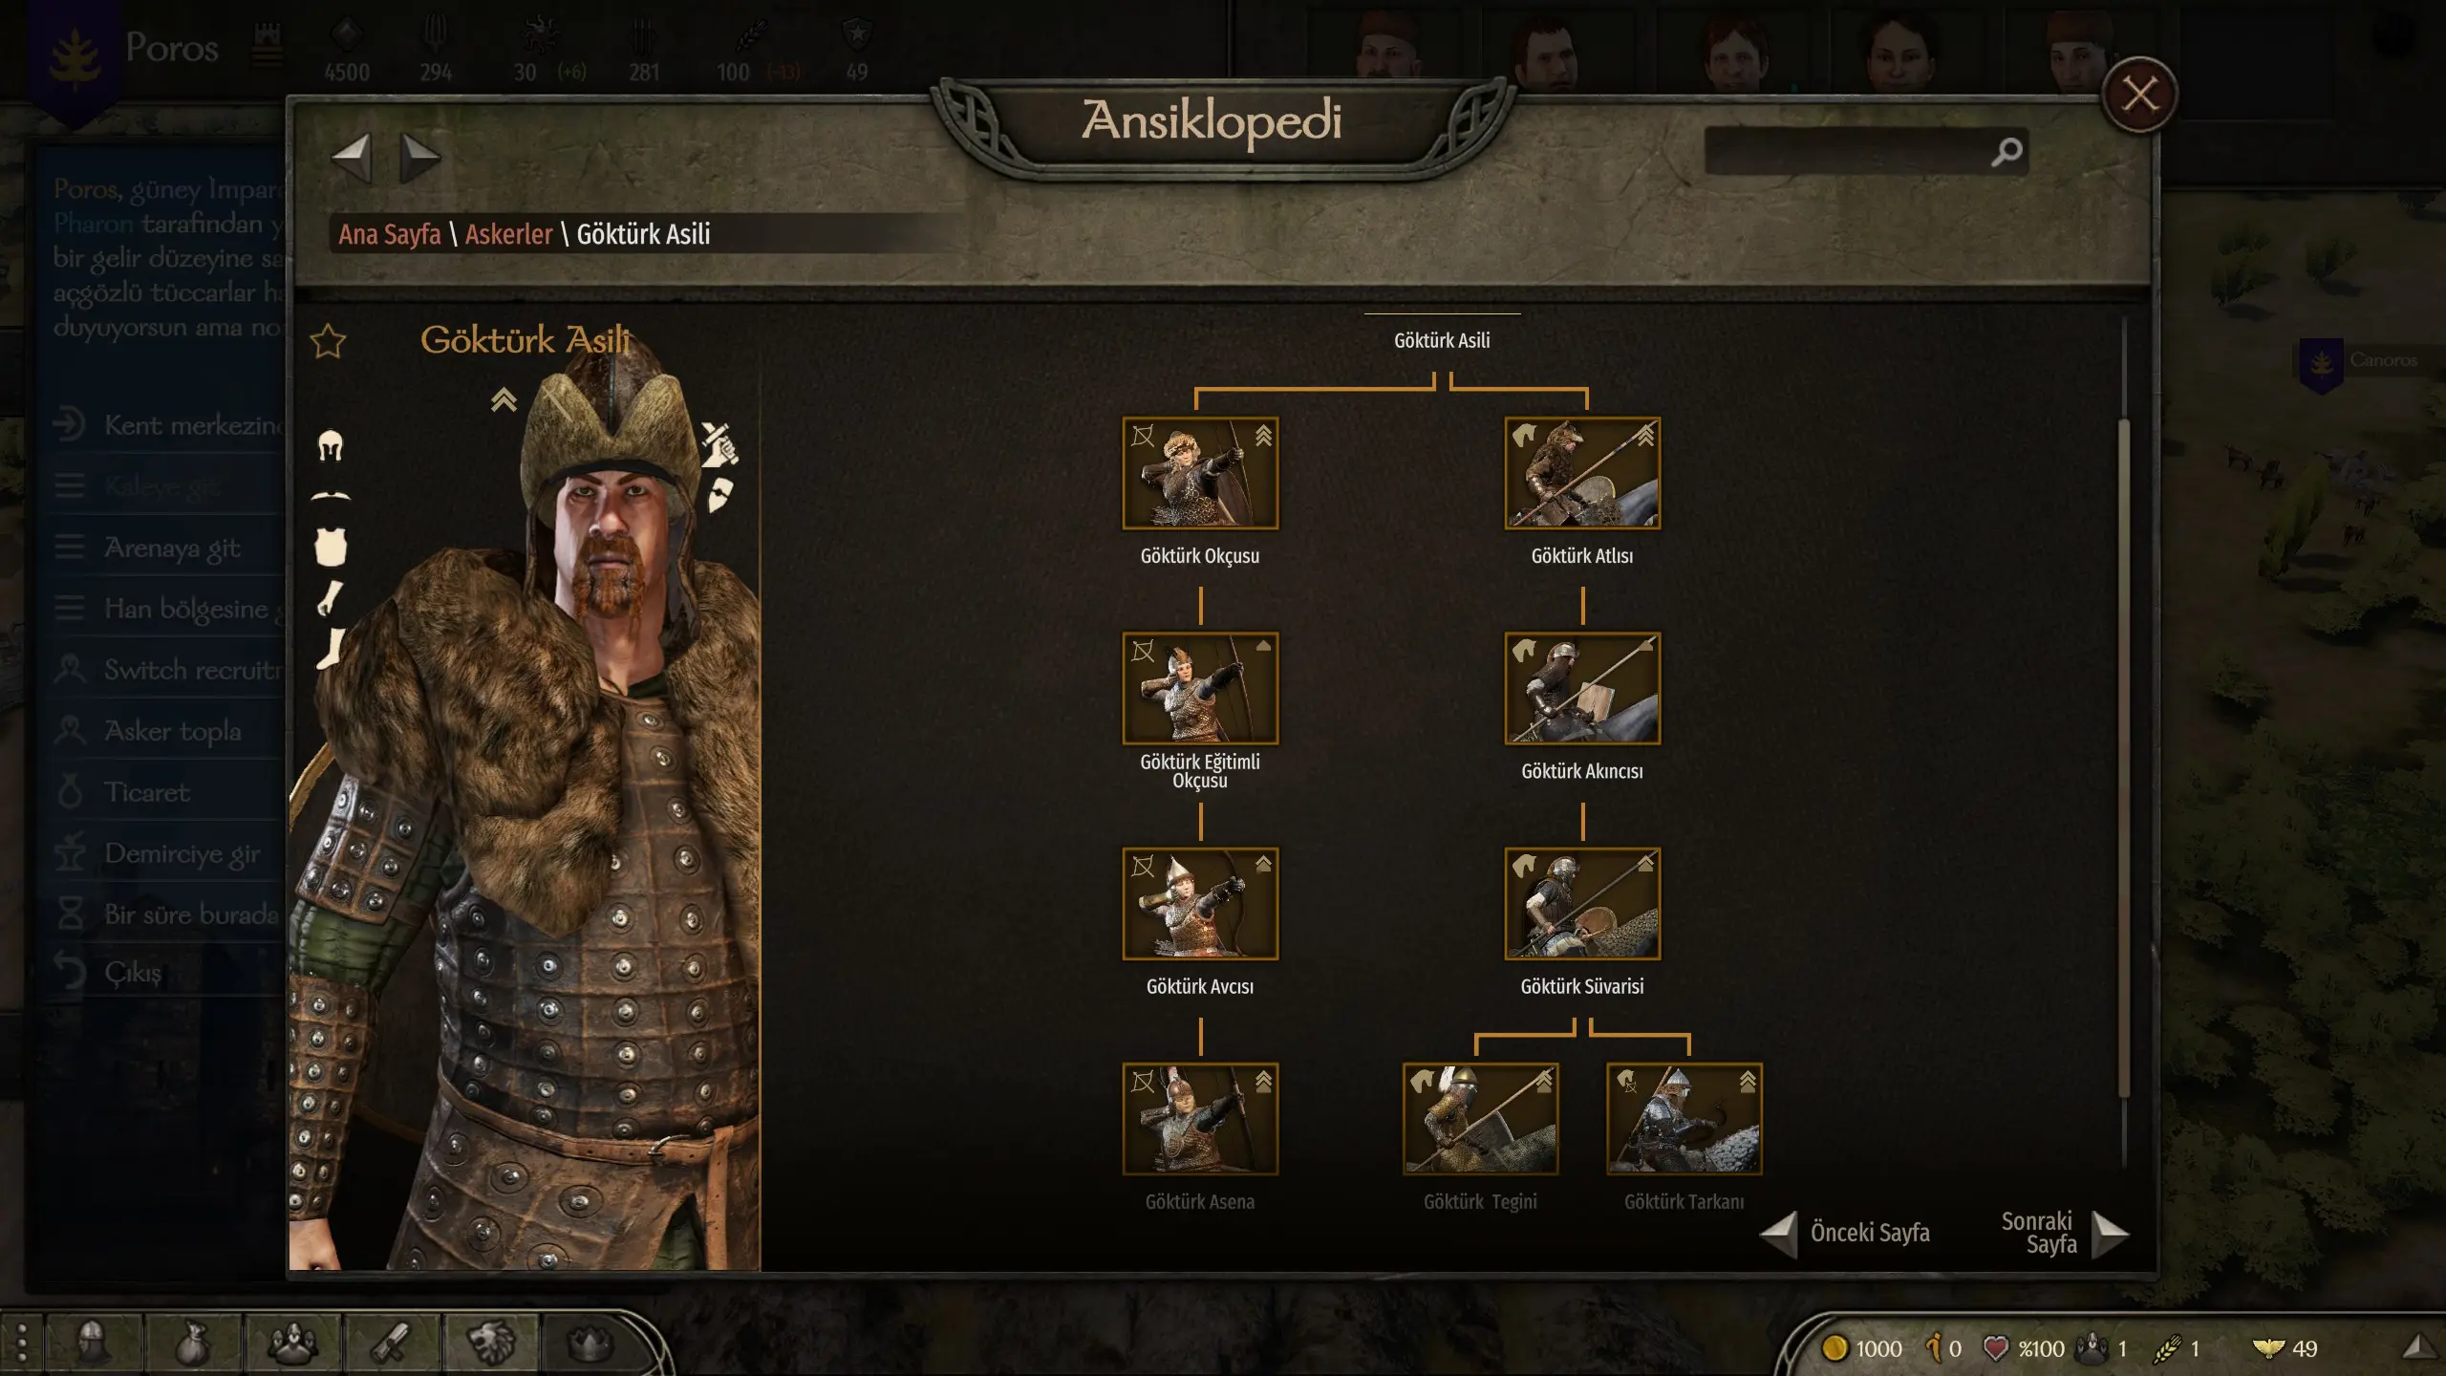Open Ana Sayfa breadcrumb link
2446x1376 pixels.
[390, 234]
